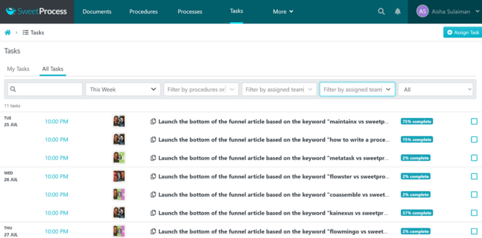Open Documents in the top navigation
Image resolution: width=482 pixels, height=238 pixels.
97,12
